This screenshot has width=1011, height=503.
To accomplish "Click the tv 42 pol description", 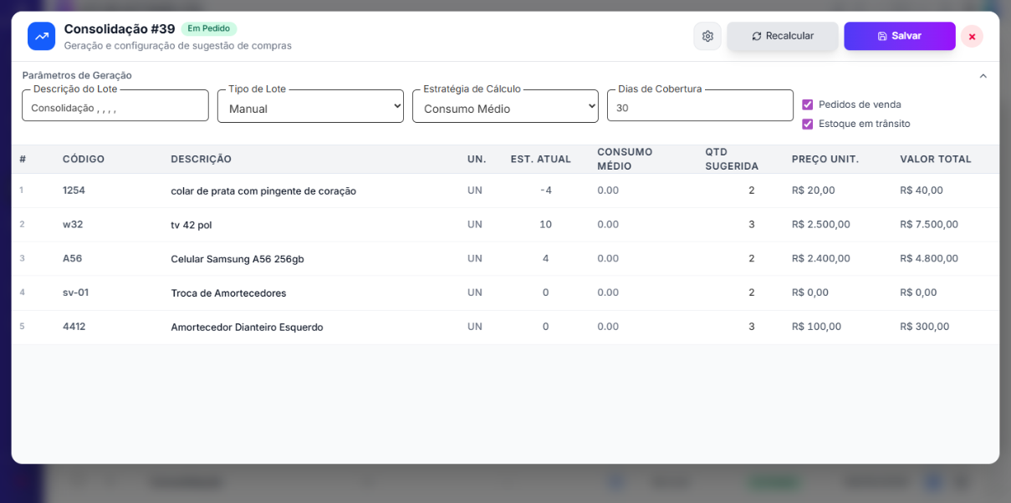I will pos(191,225).
